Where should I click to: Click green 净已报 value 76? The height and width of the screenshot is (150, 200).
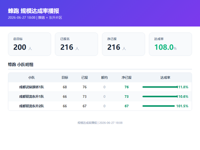click(x=126, y=87)
